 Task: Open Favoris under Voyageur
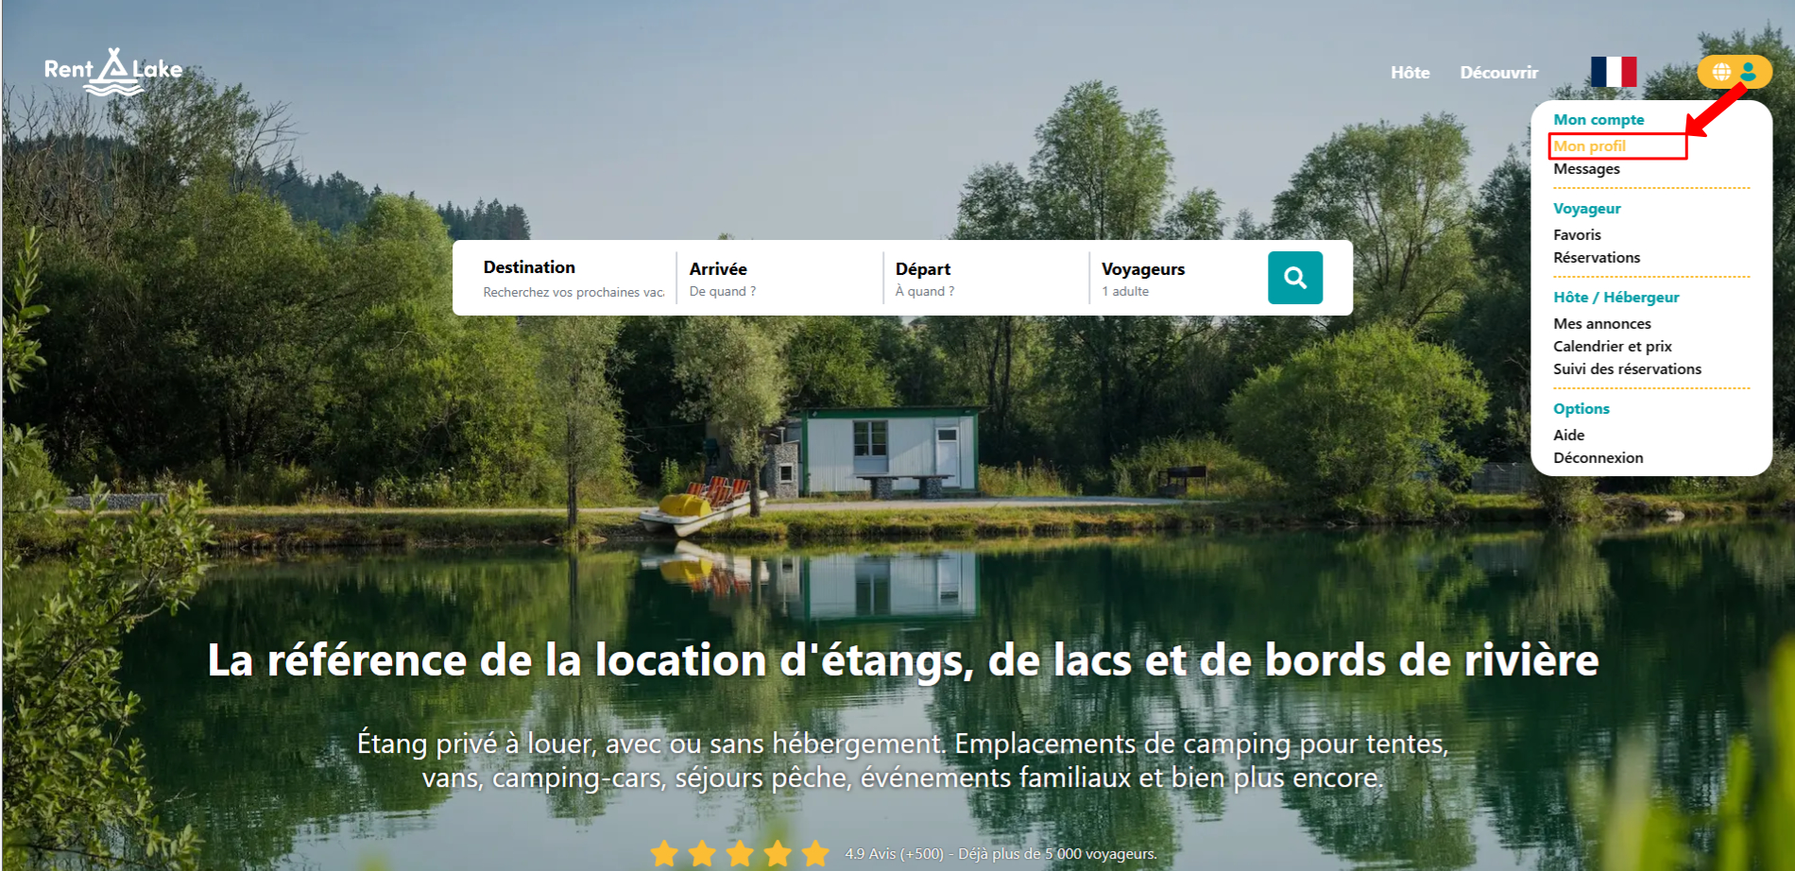click(1577, 235)
